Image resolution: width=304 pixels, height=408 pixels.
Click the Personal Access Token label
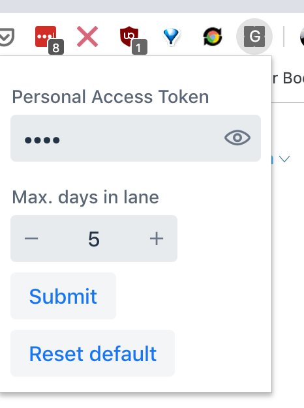pyautogui.click(x=110, y=97)
